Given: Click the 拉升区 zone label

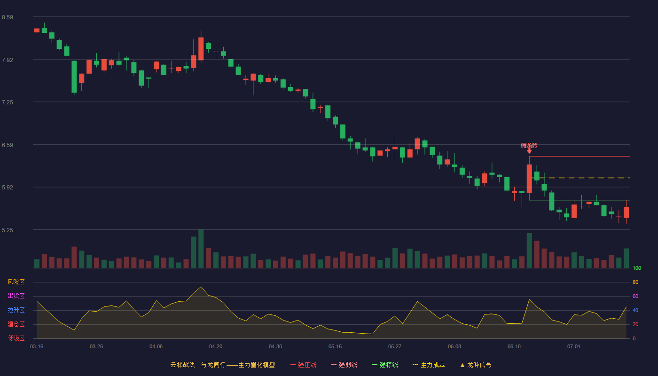Looking at the screenshot, I should (x=16, y=310).
